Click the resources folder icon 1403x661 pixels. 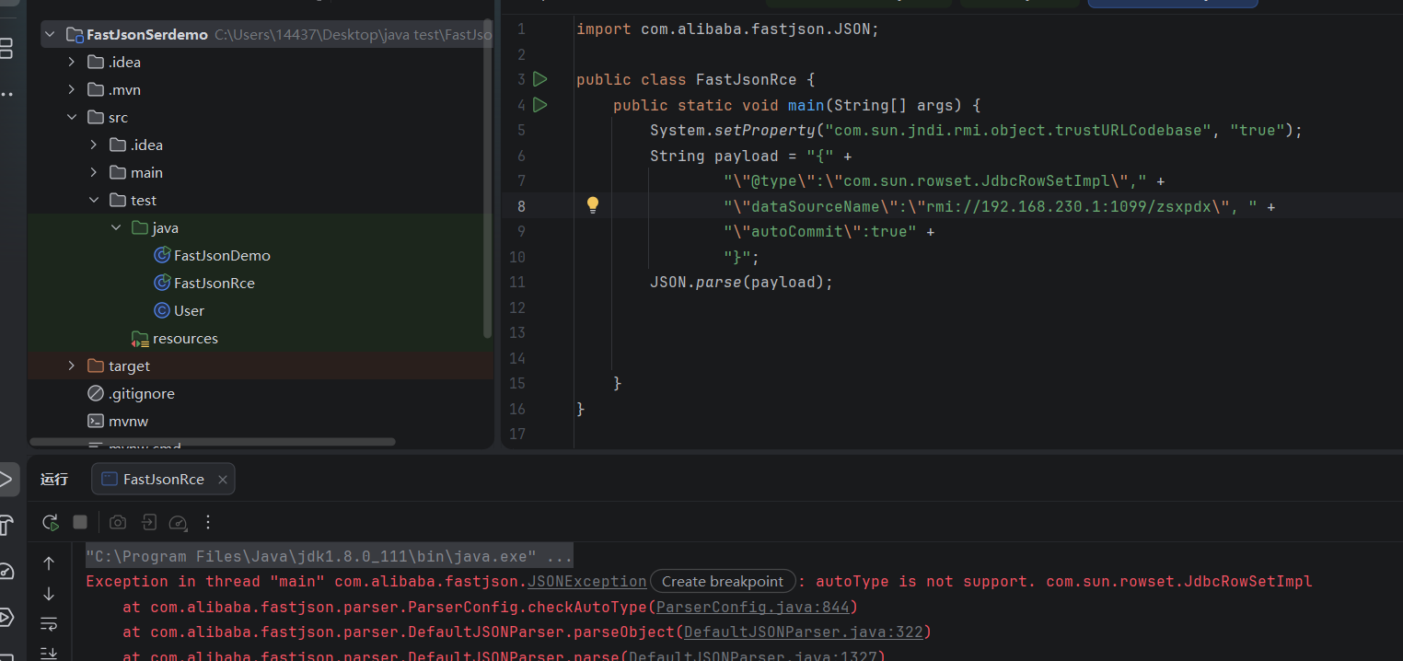pyautogui.click(x=140, y=339)
